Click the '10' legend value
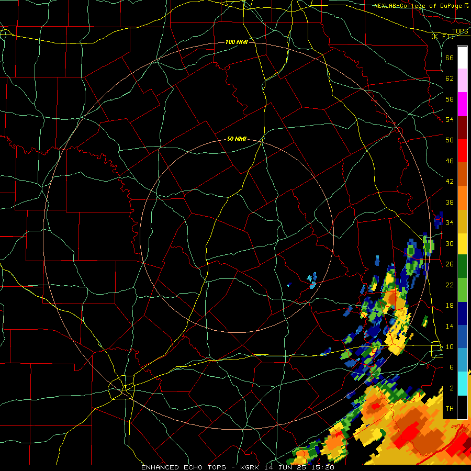471x471 pixels. click(x=450, y=346)
